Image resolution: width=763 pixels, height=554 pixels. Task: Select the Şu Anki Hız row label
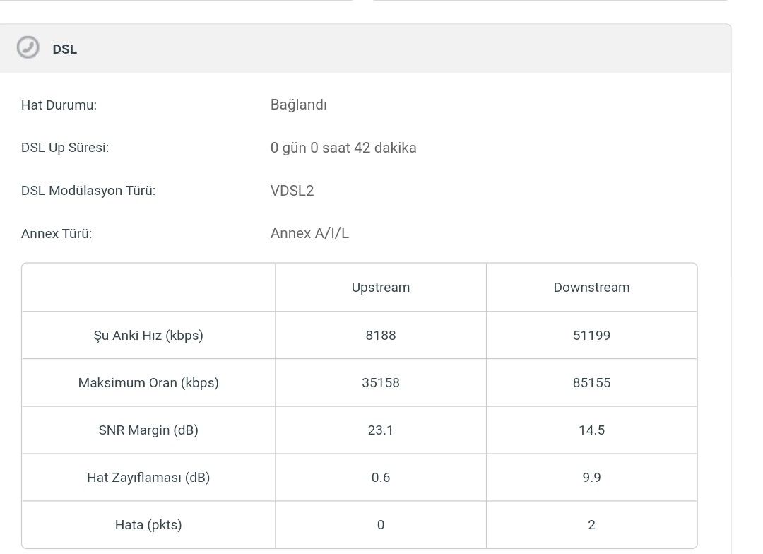148,336
